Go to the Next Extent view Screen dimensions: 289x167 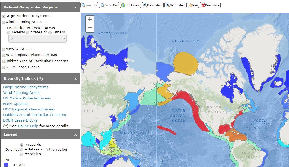click(x=175, y=5)
